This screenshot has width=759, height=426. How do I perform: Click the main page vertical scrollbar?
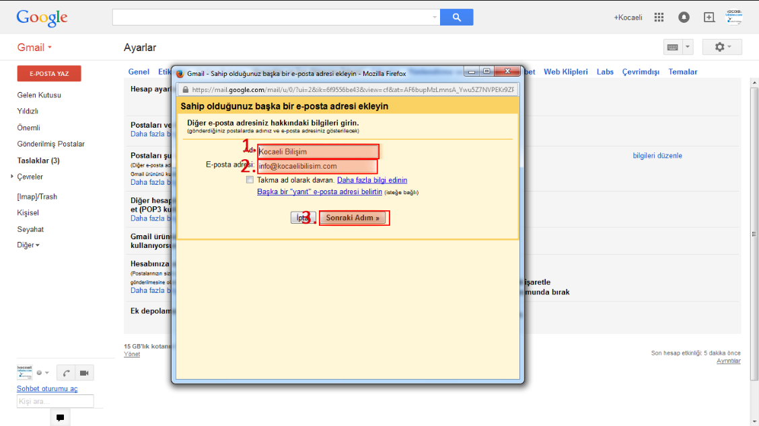(754, 234)
